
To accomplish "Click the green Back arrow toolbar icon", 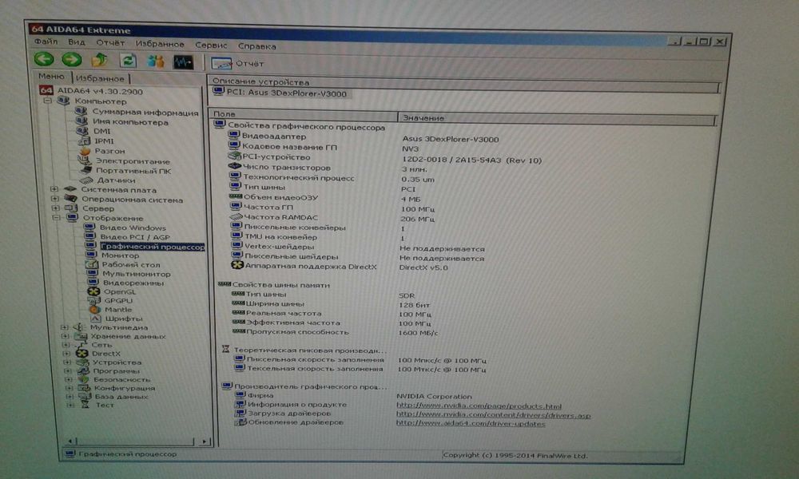I will pyautogui.click(x=44, y=60).
